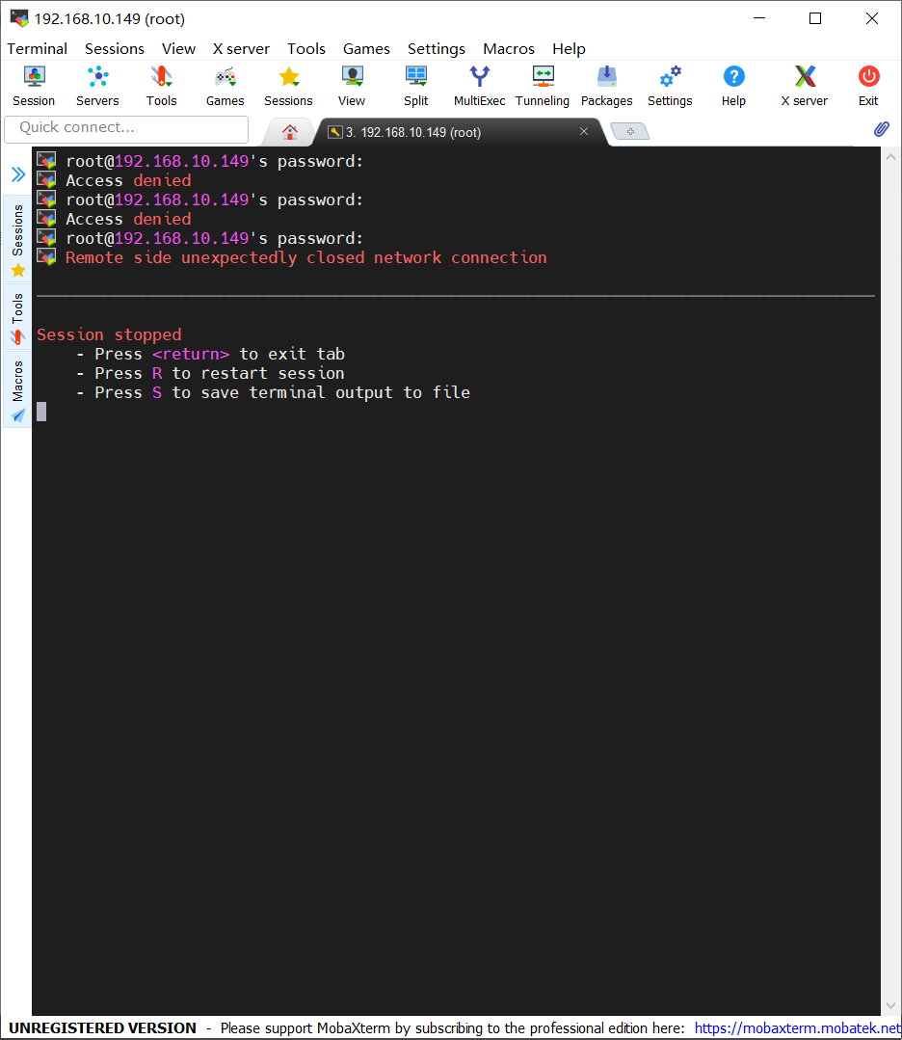Open the X server menu
Viewport: 902px width, 1040px height.
point(241,48)
